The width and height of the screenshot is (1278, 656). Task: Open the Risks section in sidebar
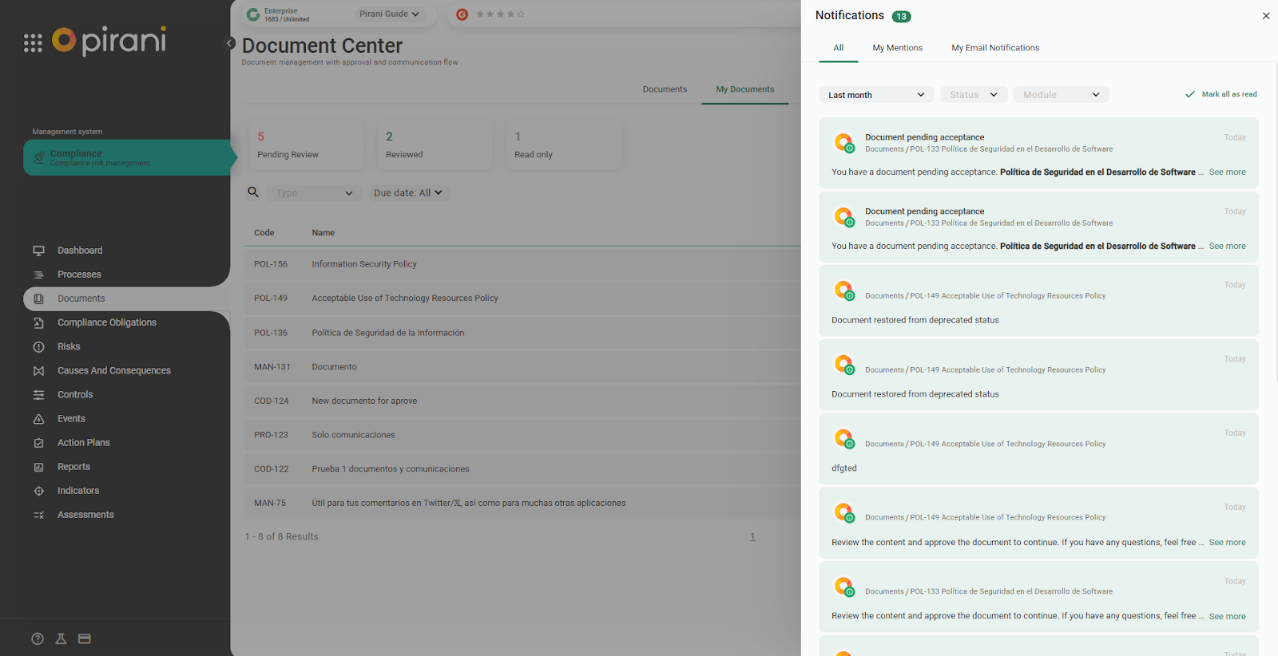tap(69, 346)
